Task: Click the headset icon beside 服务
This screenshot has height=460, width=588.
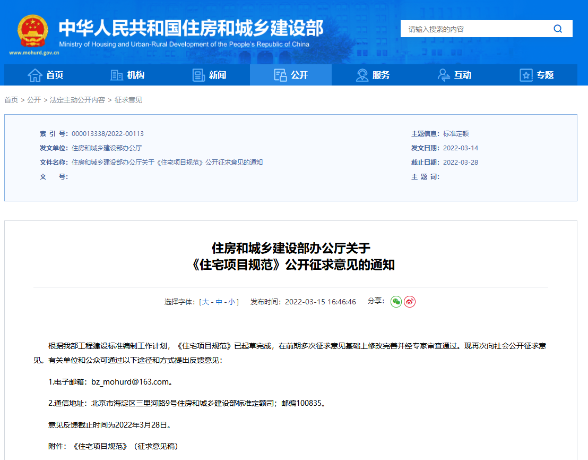Action: [x=362, y=75]
